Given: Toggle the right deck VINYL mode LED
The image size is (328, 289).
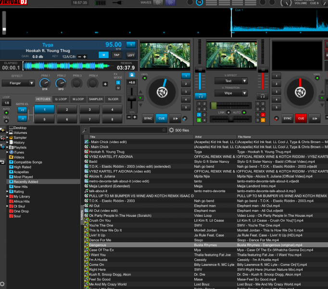Looking at the screenshot, I should 317,78.
